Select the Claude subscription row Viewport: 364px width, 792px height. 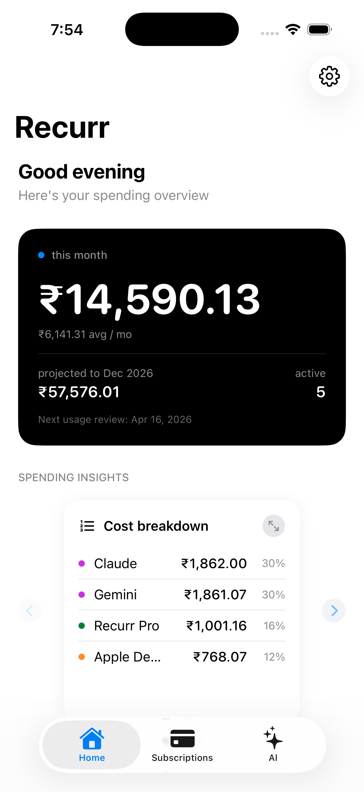point(182,563)
